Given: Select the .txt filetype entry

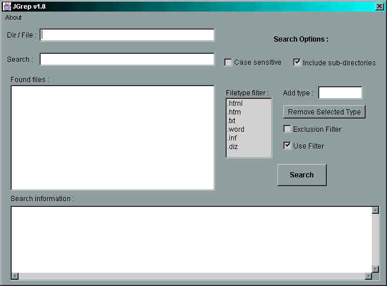Looking at the screenshot, I should click(x=232, y=121).
